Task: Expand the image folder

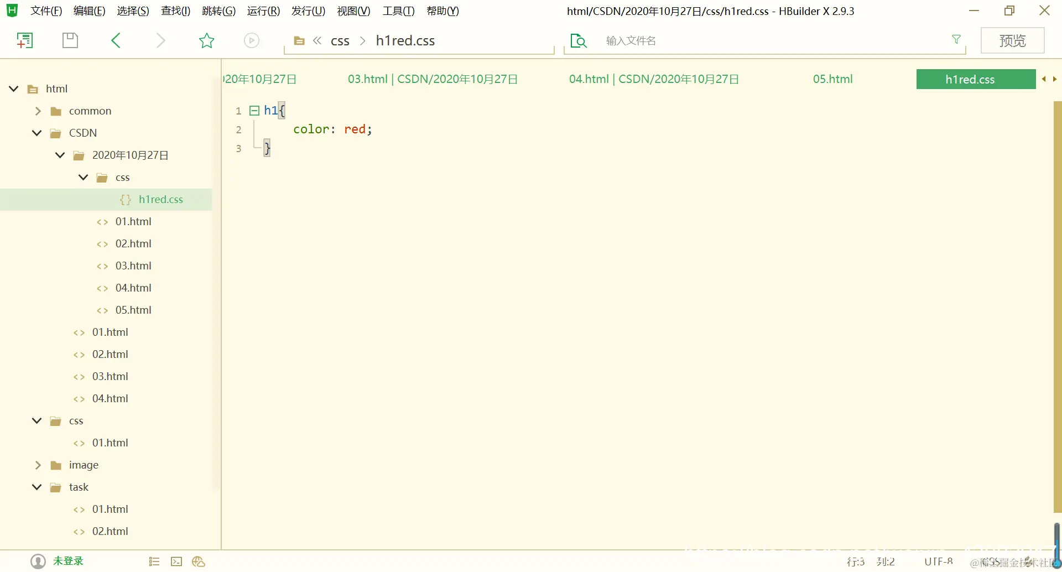Action: tap(38, 465)
